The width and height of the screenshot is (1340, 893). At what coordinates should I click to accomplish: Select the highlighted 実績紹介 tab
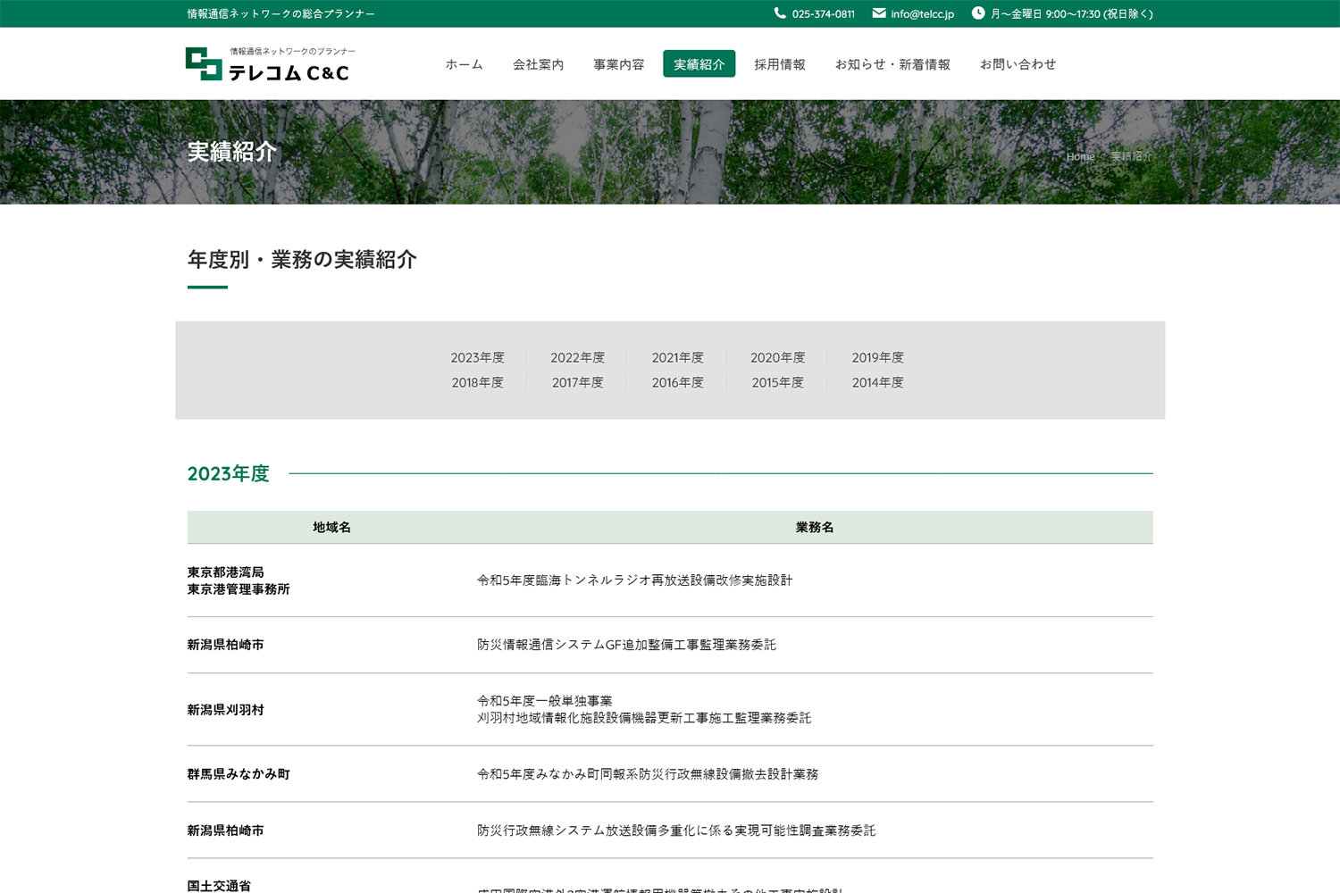pos(699,64)
